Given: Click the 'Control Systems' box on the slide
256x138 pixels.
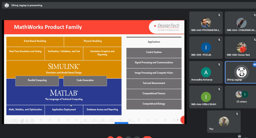Looking at the screenshot, I should [154, 52].
